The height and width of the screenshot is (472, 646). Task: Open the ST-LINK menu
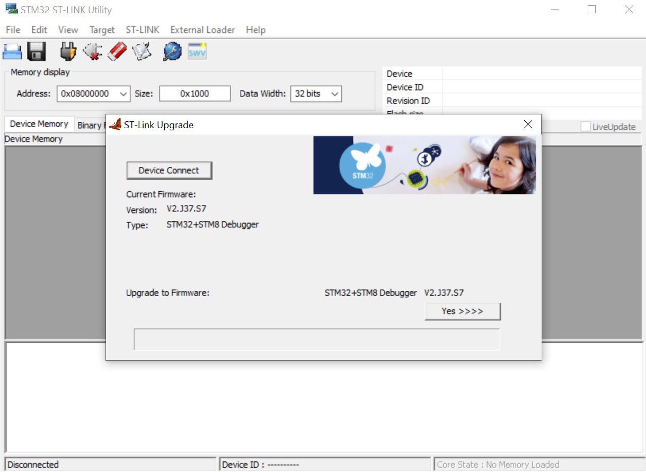(143, 30)
